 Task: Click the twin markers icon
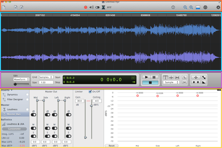pyautogui.click(x=196, y=82)
